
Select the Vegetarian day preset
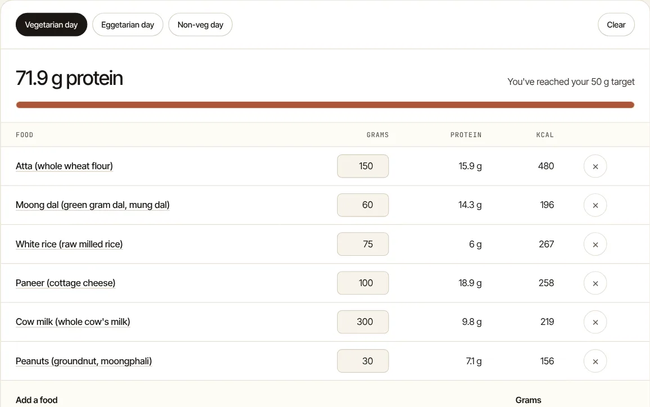tap(51, 25)
